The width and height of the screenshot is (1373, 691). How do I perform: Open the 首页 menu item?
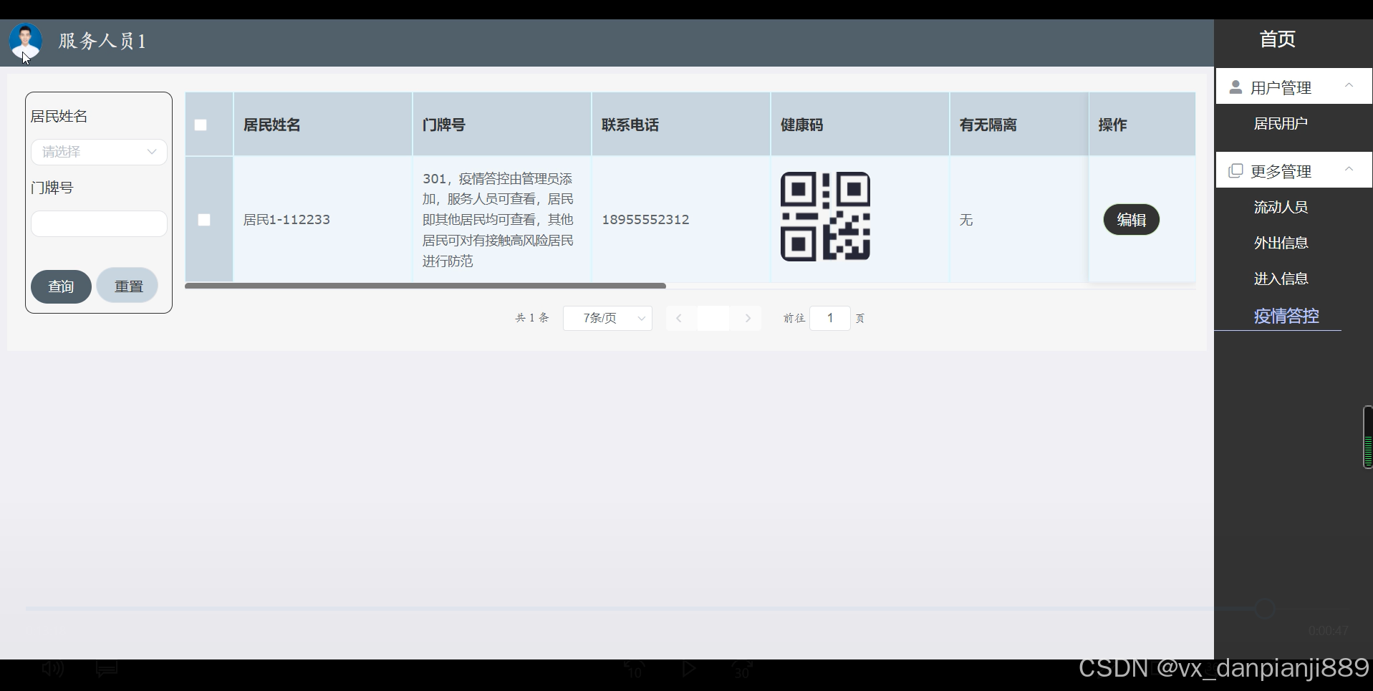pos(1277,39)
